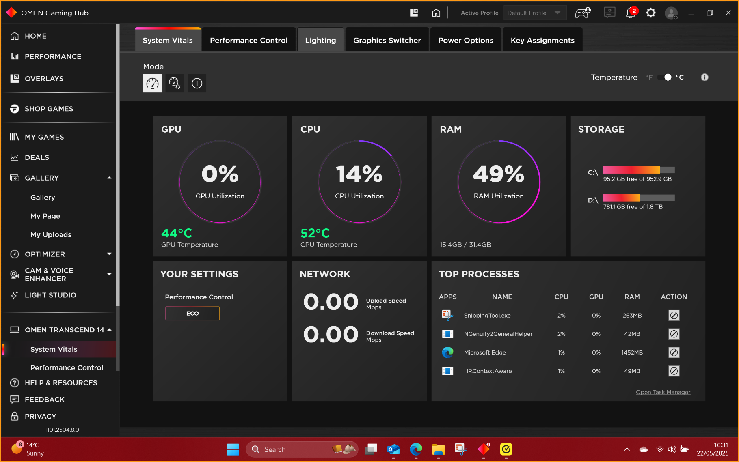739x462 pixels.
Task: End the SnippingTool.exe process
Action: click(674, 315)
